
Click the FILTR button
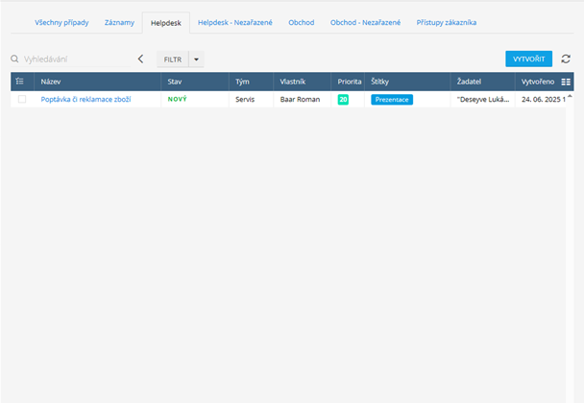pos(173,59)
